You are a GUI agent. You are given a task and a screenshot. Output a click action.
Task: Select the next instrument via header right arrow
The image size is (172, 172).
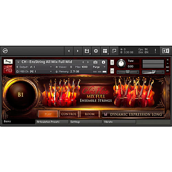(x=88, y=62)
